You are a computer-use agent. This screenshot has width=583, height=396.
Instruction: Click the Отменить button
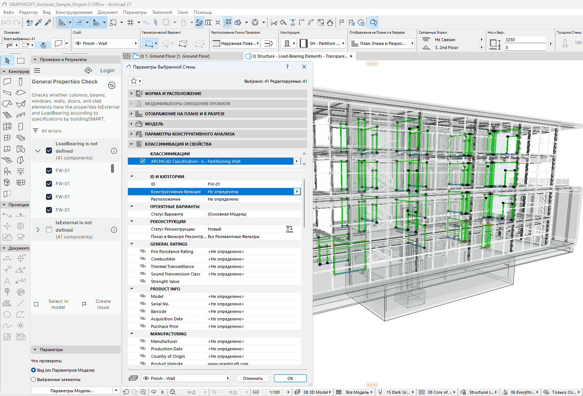(253, 378)
